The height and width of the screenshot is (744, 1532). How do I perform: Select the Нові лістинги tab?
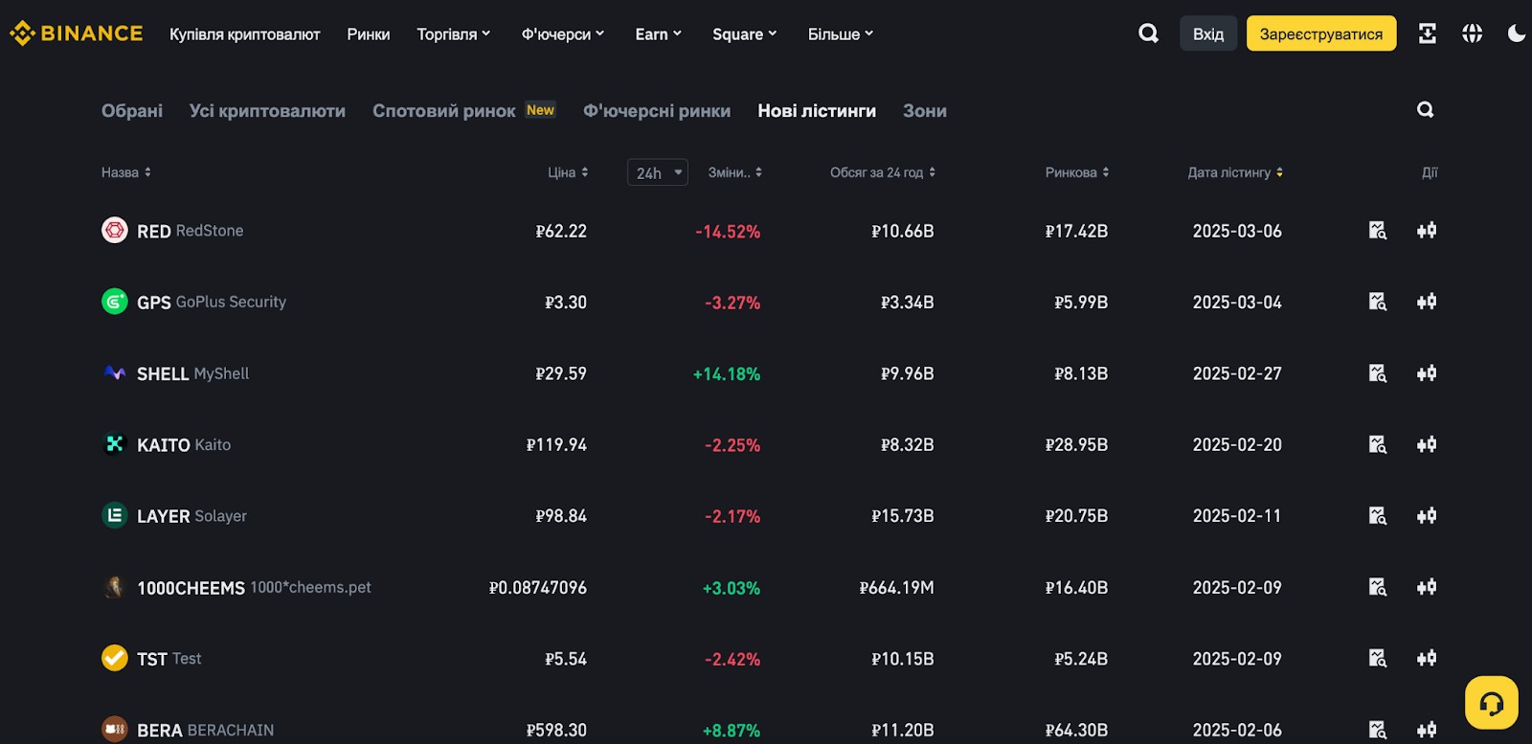(x=817, y=111)
